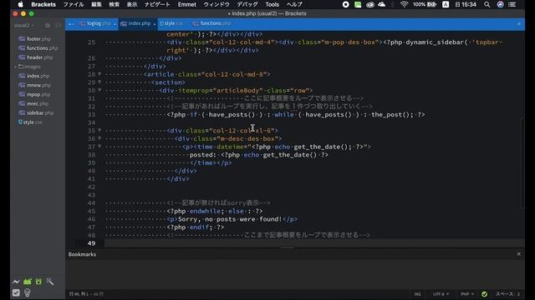This screenshot has width=535, height=300.
Task: Open the デバッグ menu
Action: (247, 4)
